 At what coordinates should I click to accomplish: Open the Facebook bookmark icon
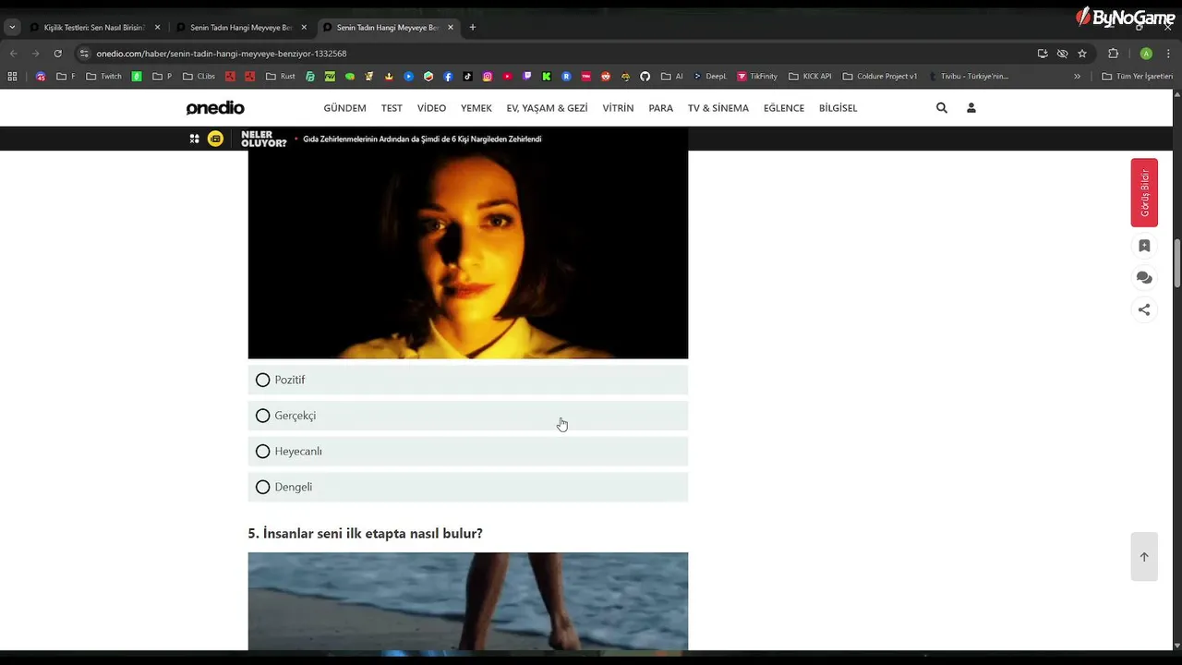pyautogui.click(x=448, y=77)
